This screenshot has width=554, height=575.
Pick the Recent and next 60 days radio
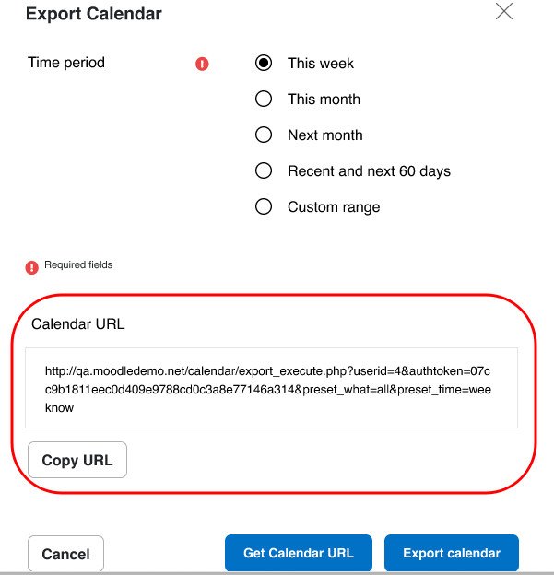(264, 170)
